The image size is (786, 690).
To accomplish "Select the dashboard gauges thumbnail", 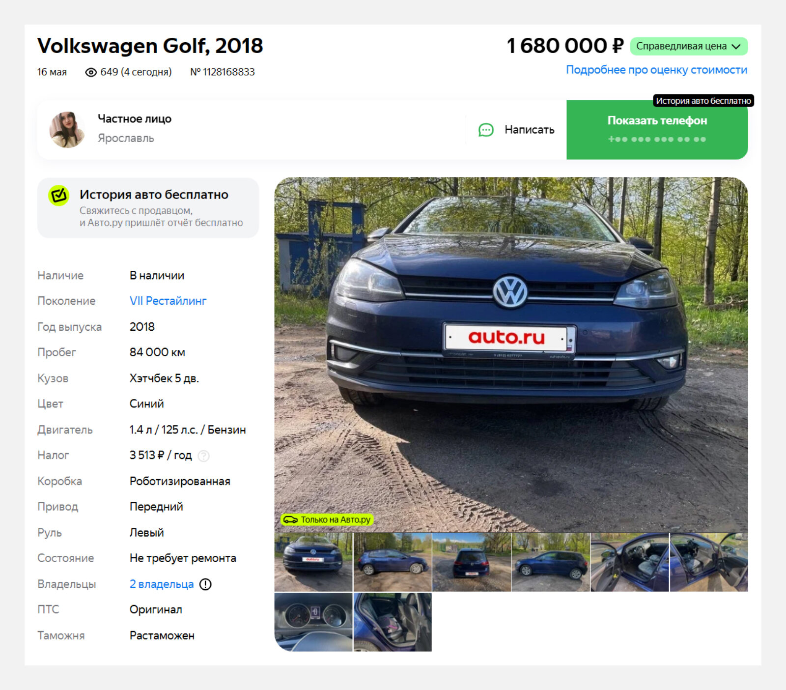I will [313, 622].
